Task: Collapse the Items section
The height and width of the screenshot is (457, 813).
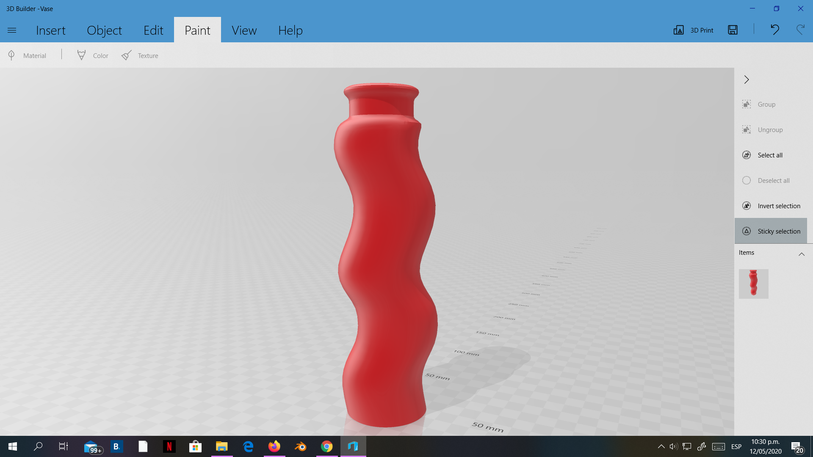Action: [802, 254]
